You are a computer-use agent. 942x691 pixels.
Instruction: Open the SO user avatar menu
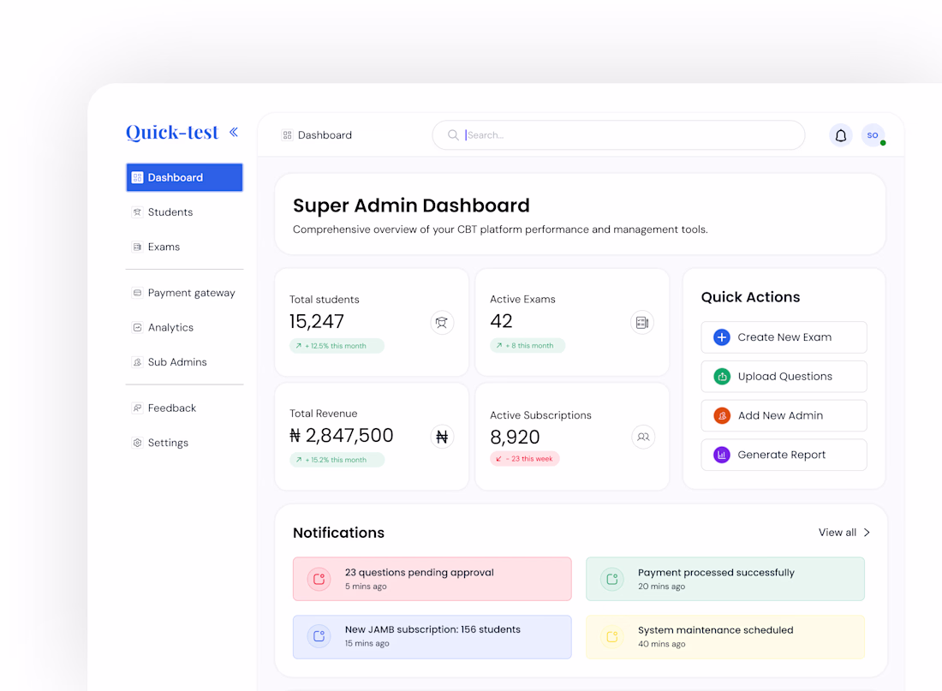pyautogui.click(x=873, y=135)
